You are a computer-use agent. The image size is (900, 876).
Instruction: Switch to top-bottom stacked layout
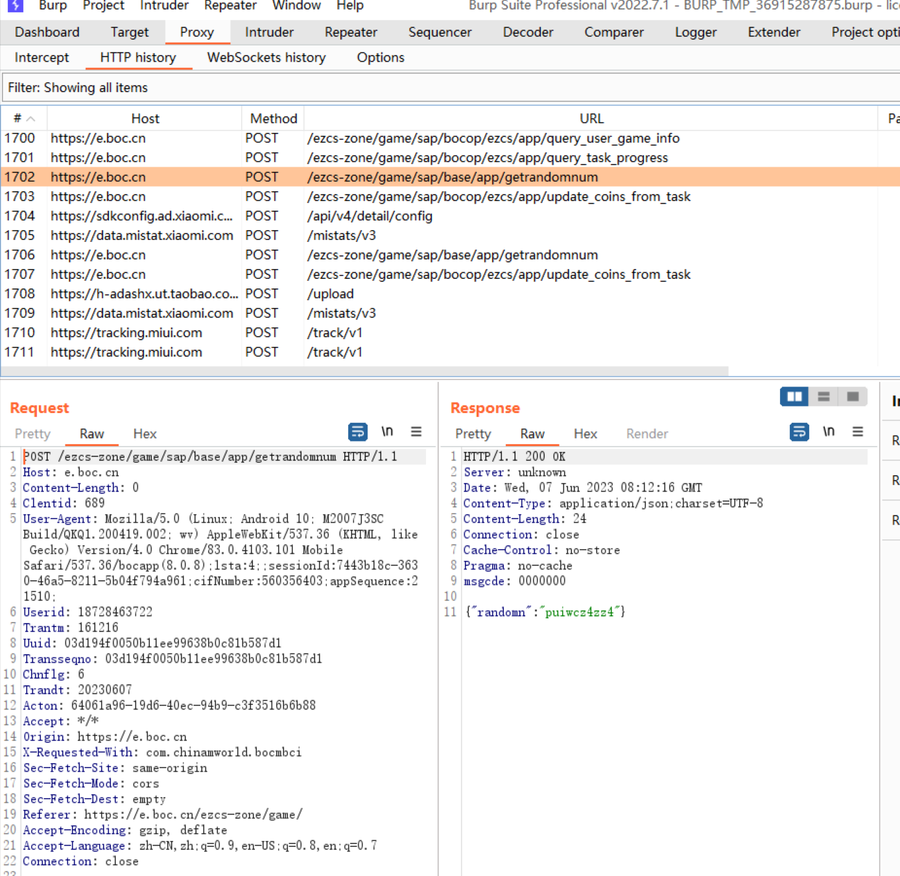pos(823,397)
